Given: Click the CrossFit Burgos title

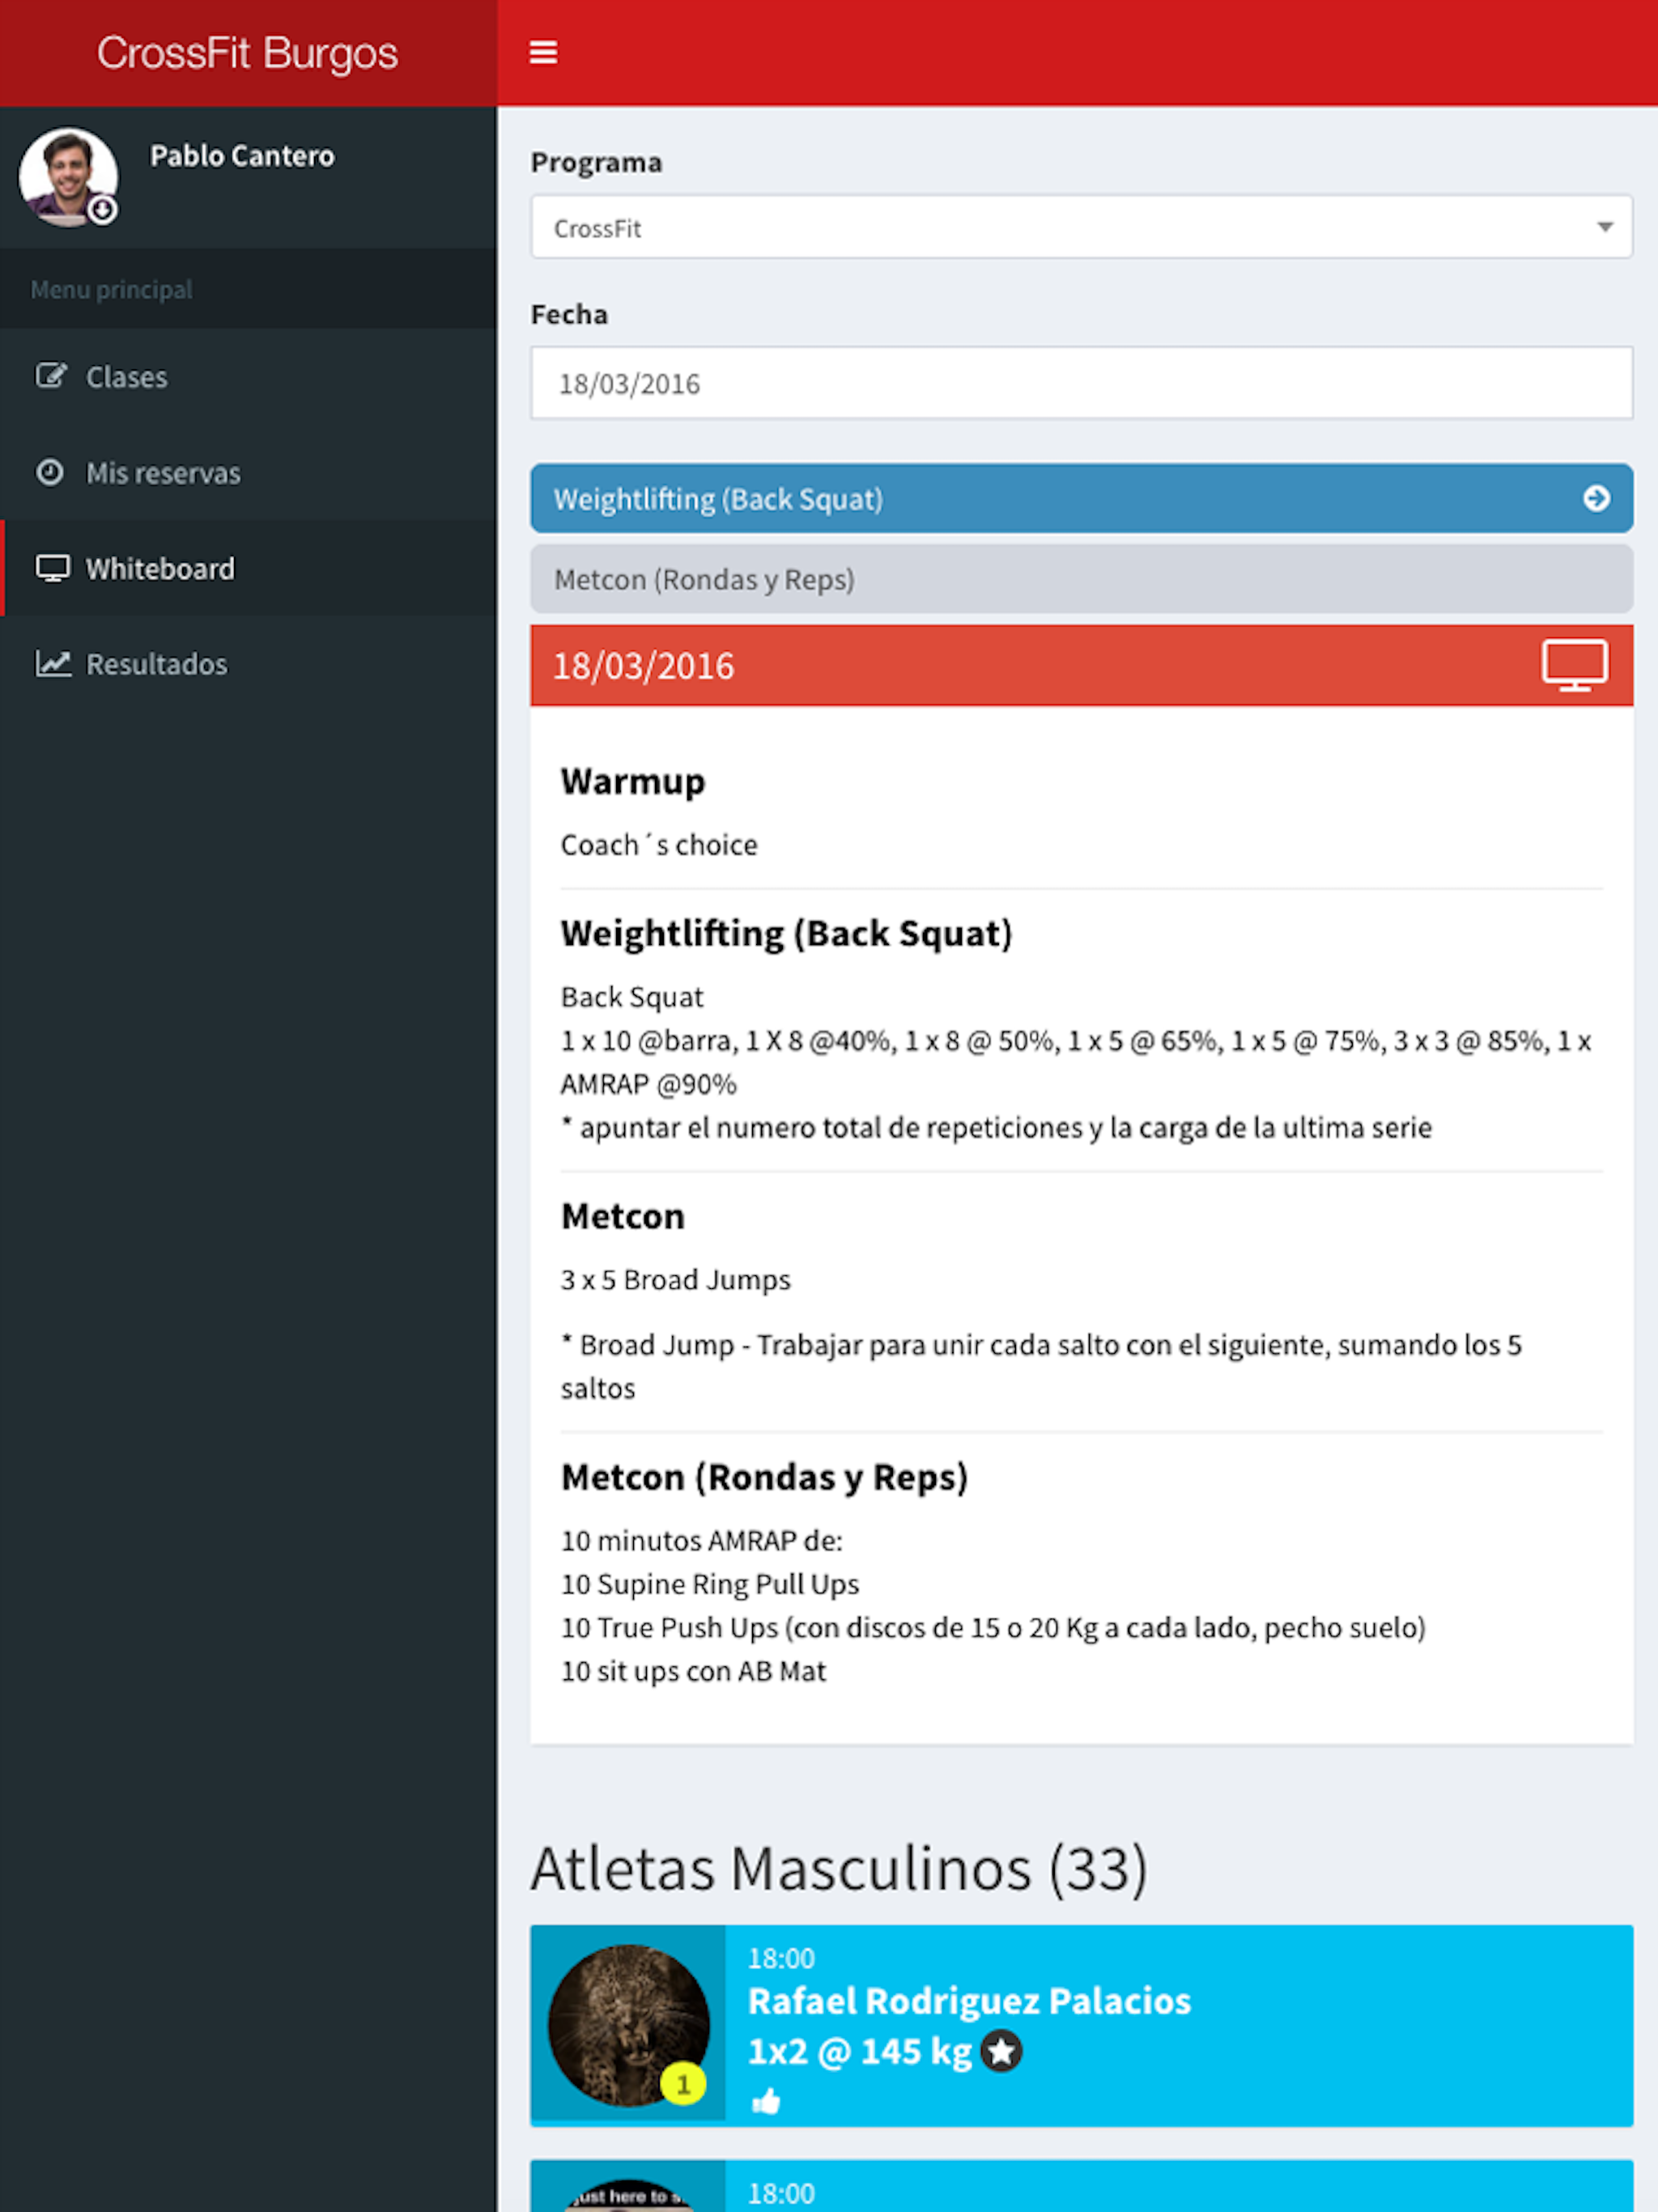Looking at the screenshot, I should 247,53.
